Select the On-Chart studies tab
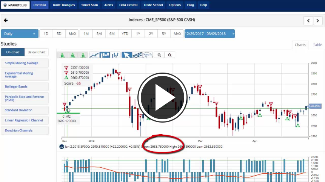Screen dimensions: 325x182 click(x=12, y=52)
